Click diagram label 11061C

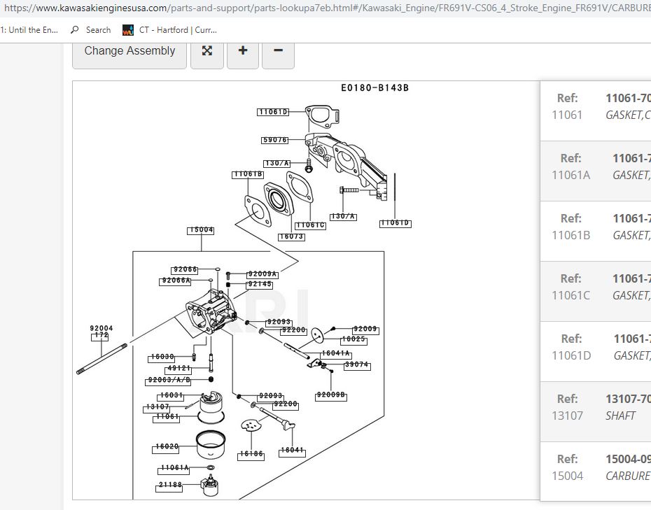(x=310, y=225)
